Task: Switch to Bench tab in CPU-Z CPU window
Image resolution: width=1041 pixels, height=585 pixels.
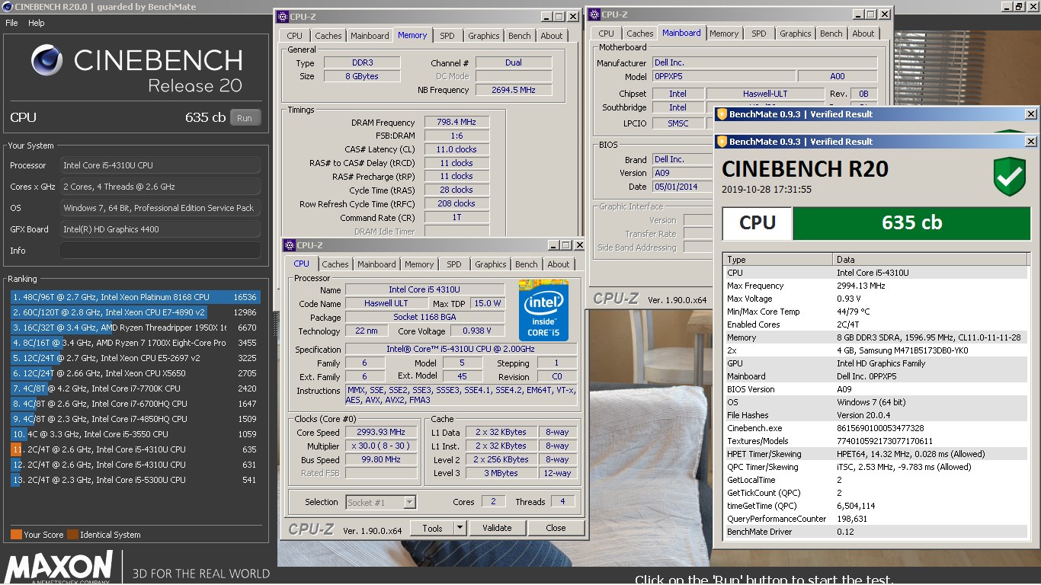Action: tap(526, 264)
